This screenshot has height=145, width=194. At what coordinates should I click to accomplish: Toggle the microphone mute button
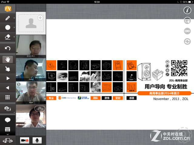[37, 140]
